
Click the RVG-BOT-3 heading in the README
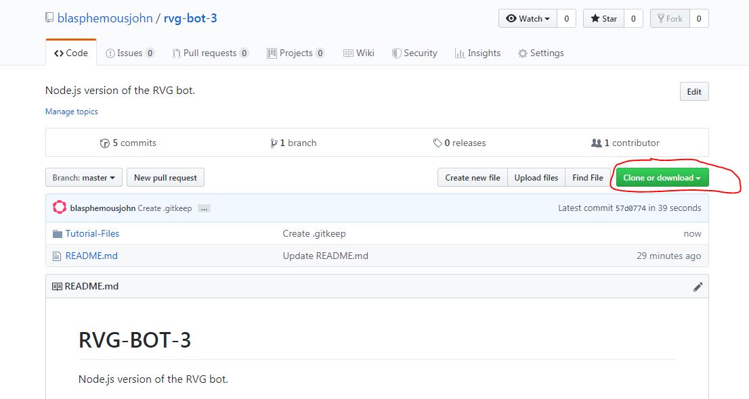pos(135,339)
